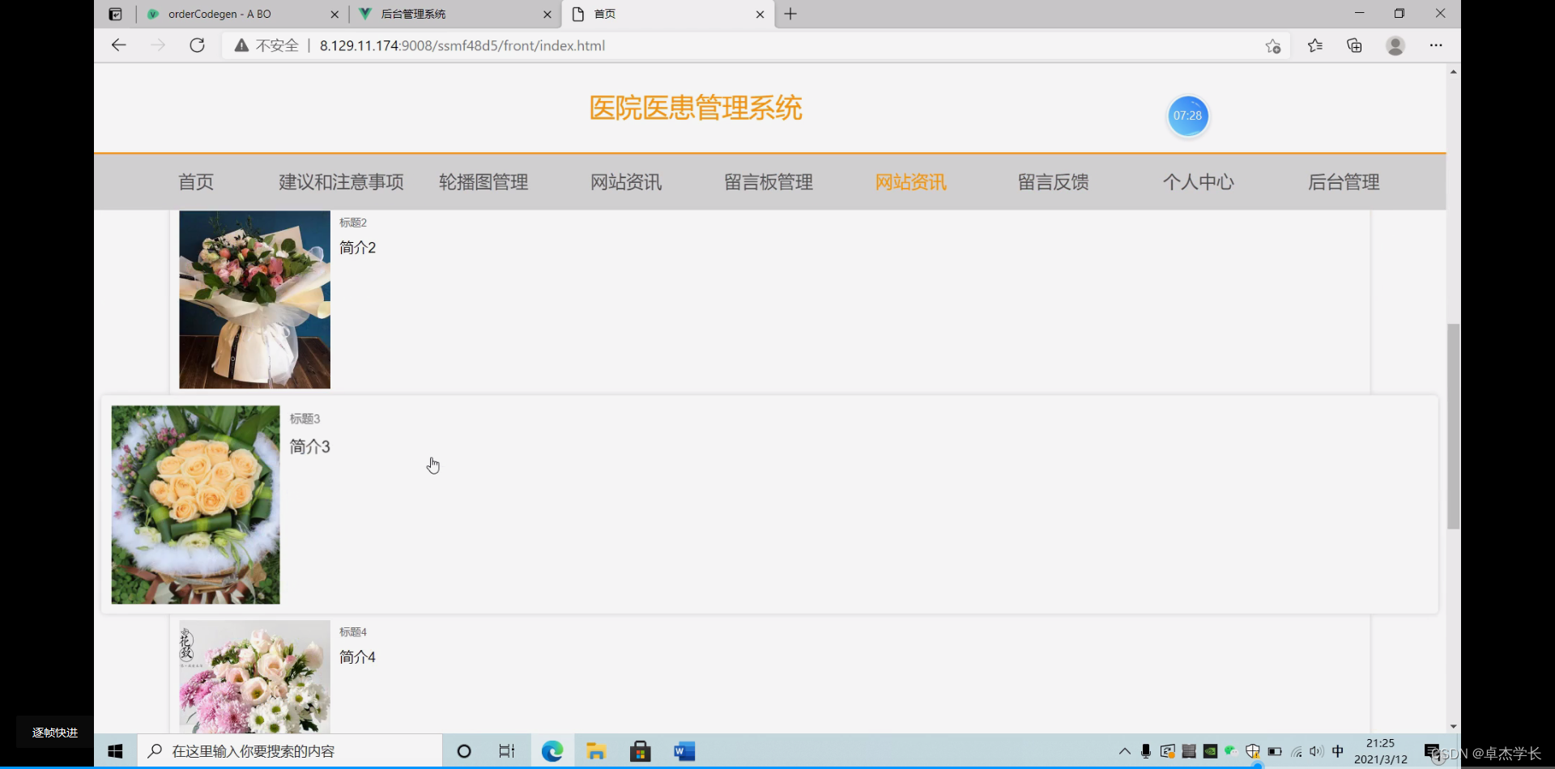Viewport: 1555px width, 769px height.
Task: Expand hidden system tray icons
Action: [x=1124, y=750]
